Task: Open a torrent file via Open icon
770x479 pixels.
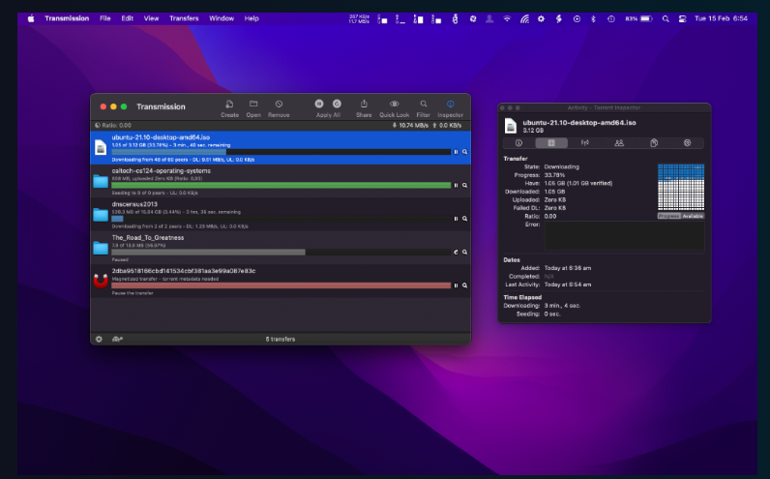Action: (x=253, y=104)
